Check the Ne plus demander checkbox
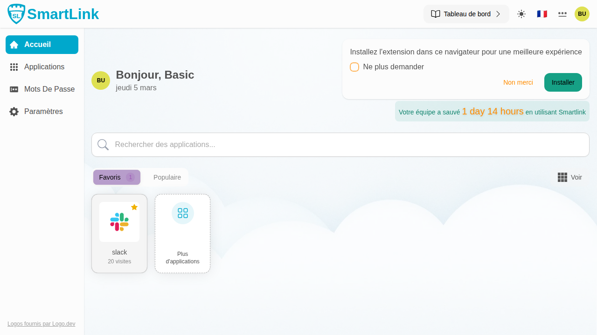The height and width of the screenshot is (335, 597). [x=354, y=67]
